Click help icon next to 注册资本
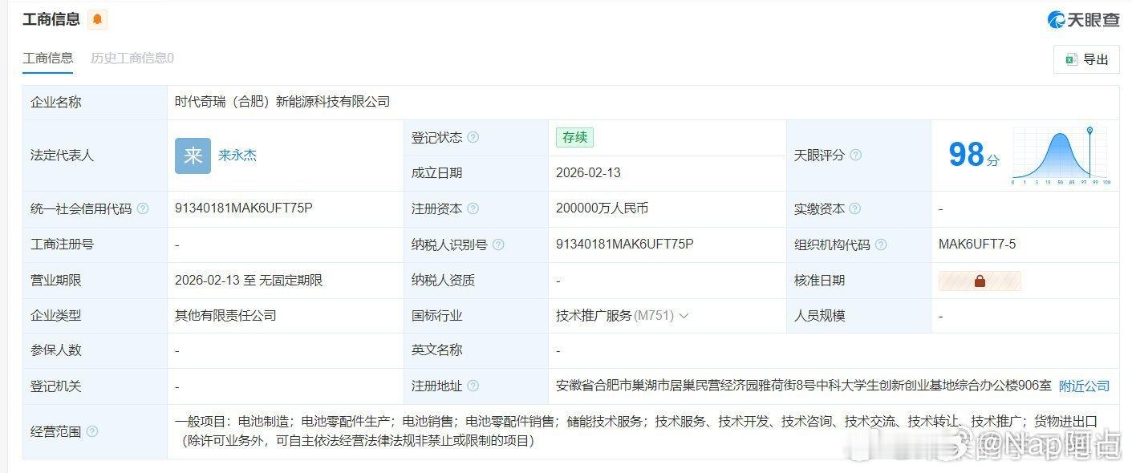Screen dimensions: 1132x473 pyautogui.click(x=473, y=208)
